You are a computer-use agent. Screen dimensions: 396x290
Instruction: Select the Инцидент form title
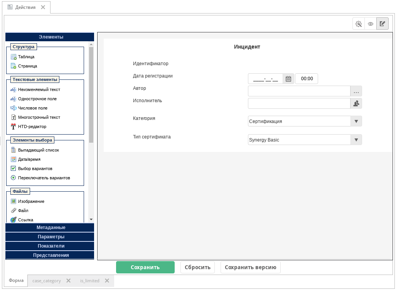(247, 47)
